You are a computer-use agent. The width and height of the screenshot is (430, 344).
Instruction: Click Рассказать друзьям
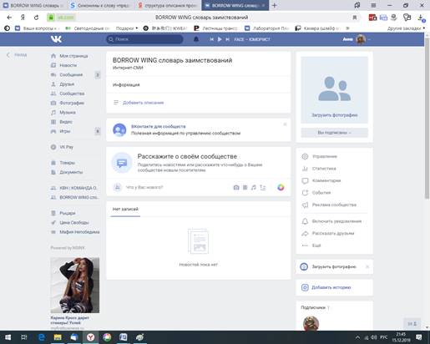333,234
